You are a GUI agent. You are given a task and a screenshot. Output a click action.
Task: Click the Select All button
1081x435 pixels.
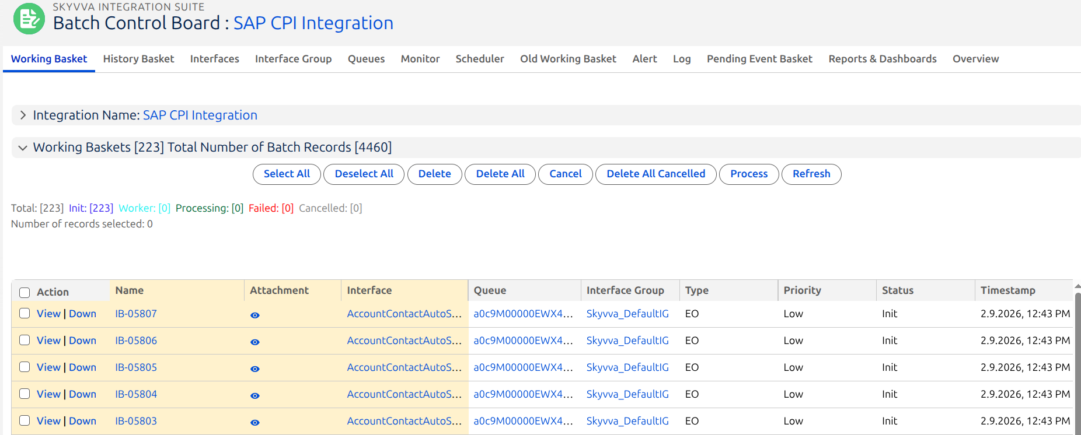287,174
